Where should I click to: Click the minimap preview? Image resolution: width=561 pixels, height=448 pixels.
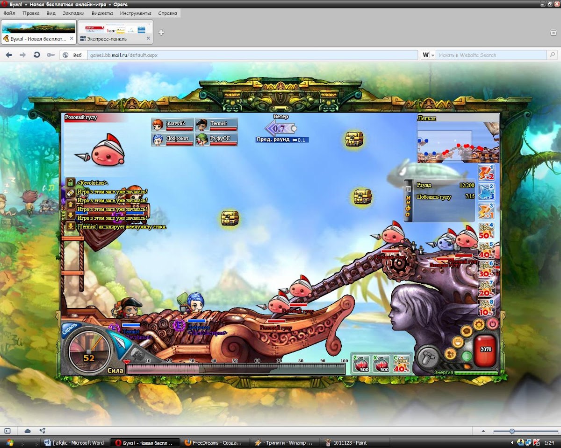458,142
